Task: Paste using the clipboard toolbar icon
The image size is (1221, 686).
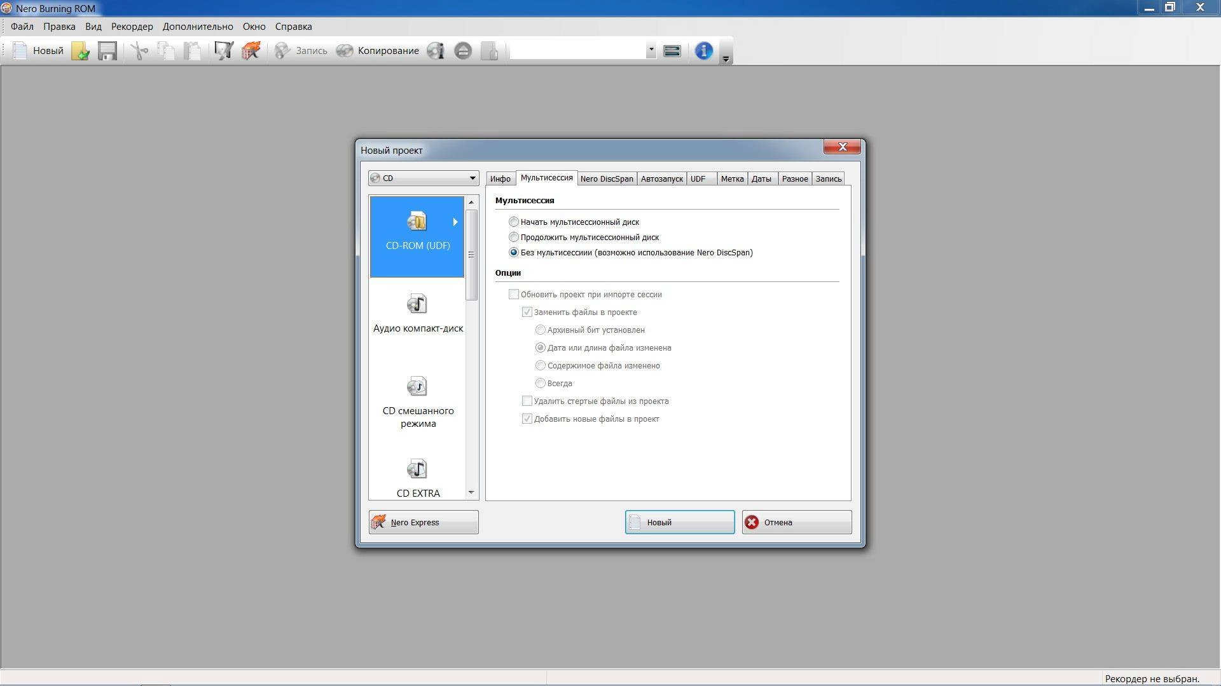Action: click(193, 51)
